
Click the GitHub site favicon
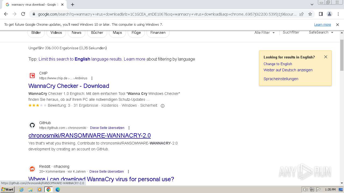click(x=32, y=125)
